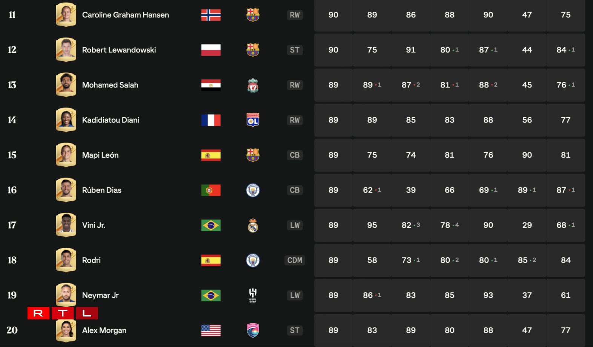Click ST position badge for Robert Lewandowski
Viewport: 593px width, 347px height.
tap(295, 50)
